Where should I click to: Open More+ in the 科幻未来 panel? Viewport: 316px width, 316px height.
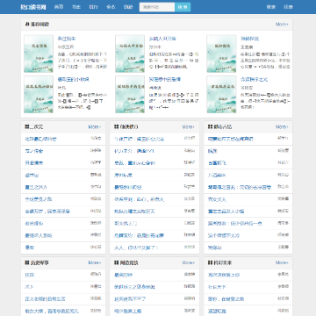click(282, 262)
